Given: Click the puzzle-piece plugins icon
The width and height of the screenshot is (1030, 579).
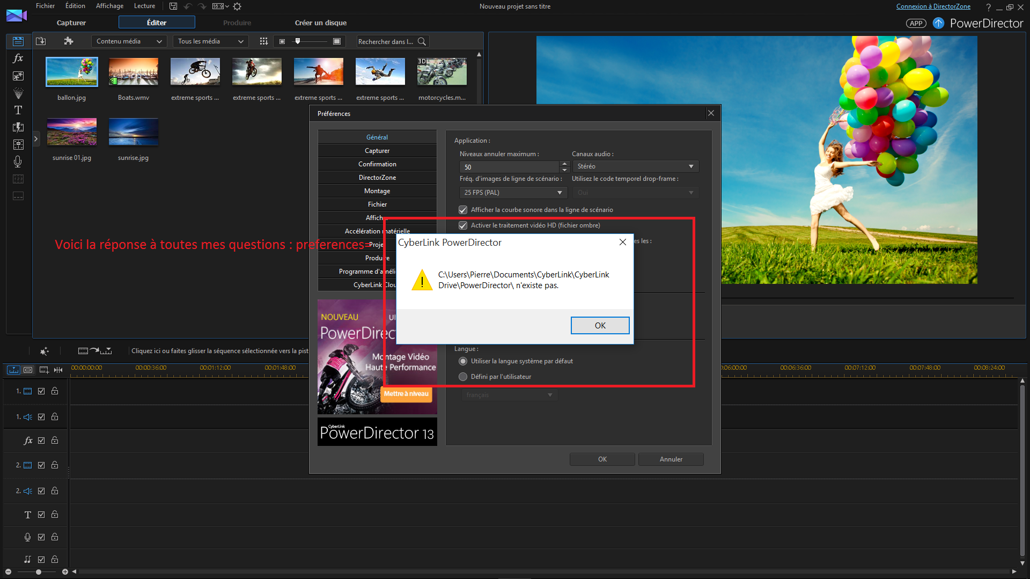Looking at the screenshot, I should [68, 41].
